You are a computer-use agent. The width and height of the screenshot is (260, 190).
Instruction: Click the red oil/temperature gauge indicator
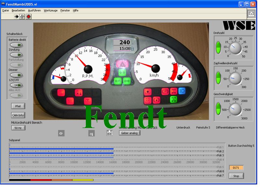pyautogui.click(x=79, y=93)
